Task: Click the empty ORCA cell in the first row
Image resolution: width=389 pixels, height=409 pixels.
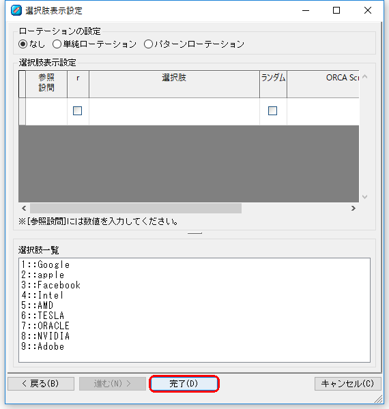Action: (x=323, y=112)
